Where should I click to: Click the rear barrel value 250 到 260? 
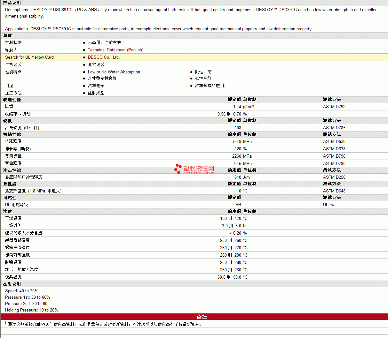click(x=231, y=240)
